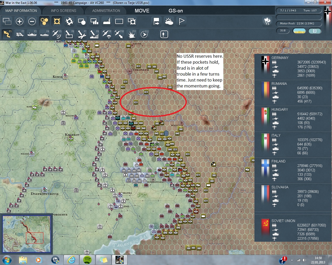Click the 318 counter field
Viewport: 332px width, 265px height.
[283, 31]
